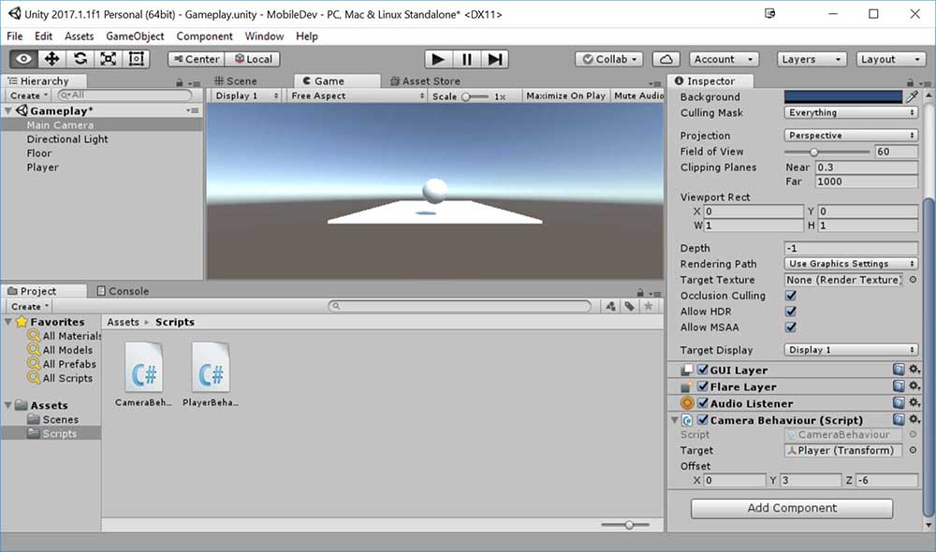
Task: Toggle the Occlusion Culling checkbox
Action: (x=791, y=296)
